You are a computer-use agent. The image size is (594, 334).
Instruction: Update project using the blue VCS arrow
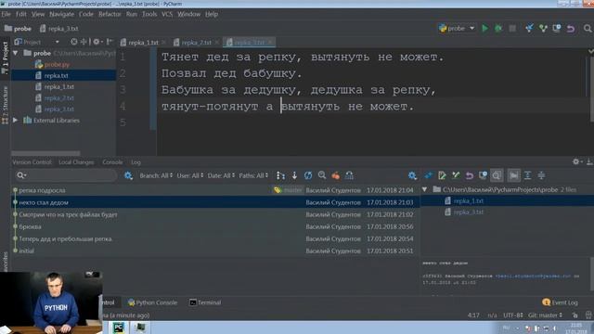coord(529,29)
